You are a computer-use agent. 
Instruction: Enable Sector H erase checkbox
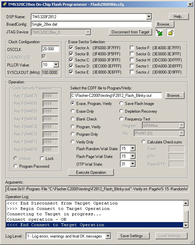(132, 60)
